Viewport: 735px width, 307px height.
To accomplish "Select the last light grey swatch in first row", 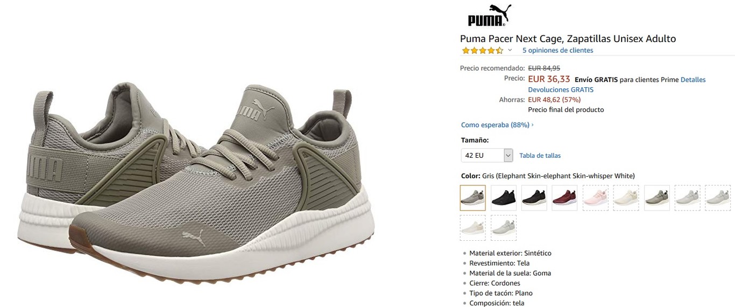I will coord(718,198).
